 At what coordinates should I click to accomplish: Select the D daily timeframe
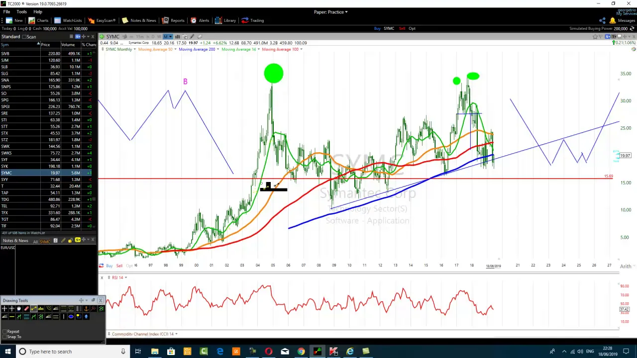[153, 37]
